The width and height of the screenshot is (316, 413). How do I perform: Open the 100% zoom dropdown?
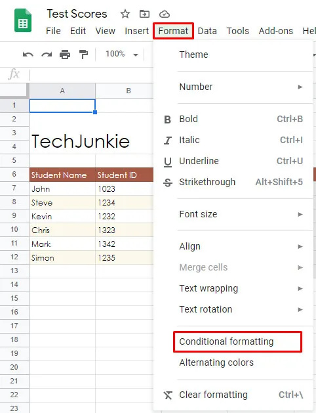(122, 54)
